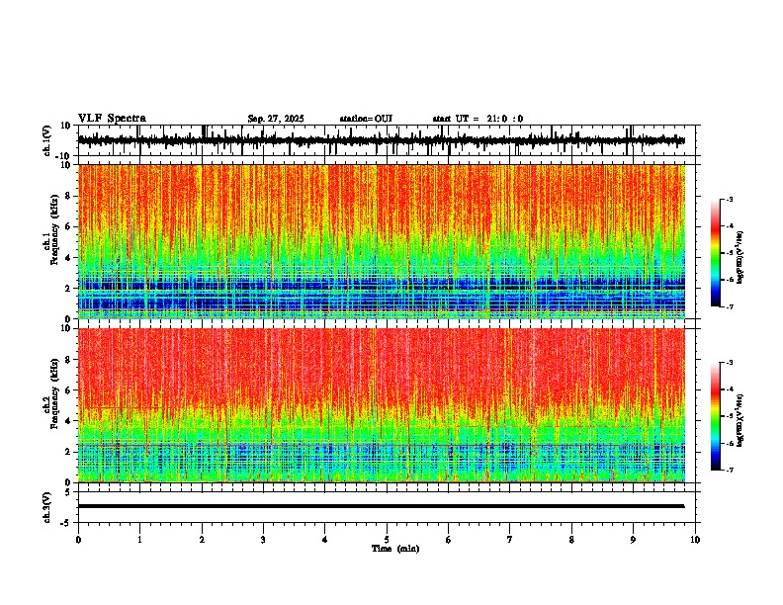Click the "Time (min)" axis label
The width and height of the screenshot is (783, 605).
tap(395, 549)
